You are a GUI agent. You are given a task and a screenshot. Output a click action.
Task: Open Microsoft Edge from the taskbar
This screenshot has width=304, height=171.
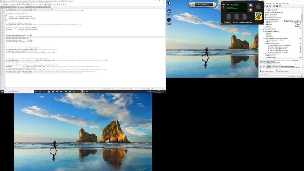[x=44, y=92]
